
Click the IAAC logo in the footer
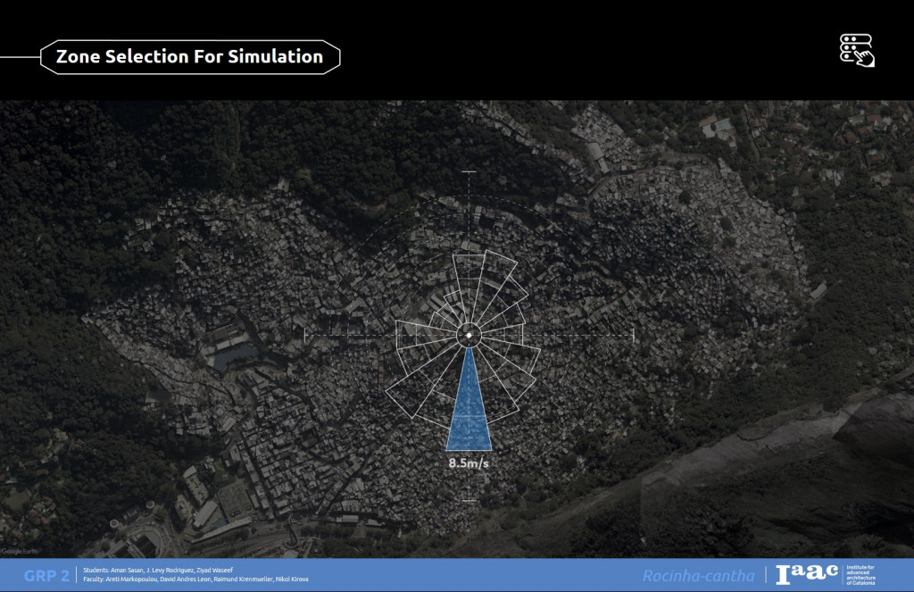pos(807,575)
